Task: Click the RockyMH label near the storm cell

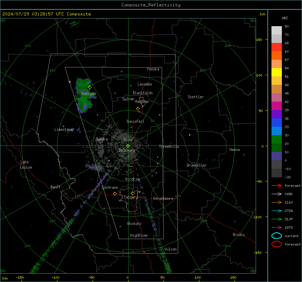Action: pos(89,94)
